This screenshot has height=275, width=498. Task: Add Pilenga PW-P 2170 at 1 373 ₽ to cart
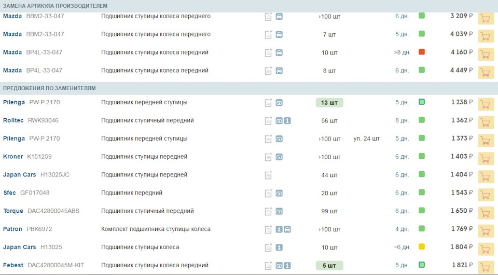tap(486, 141)
